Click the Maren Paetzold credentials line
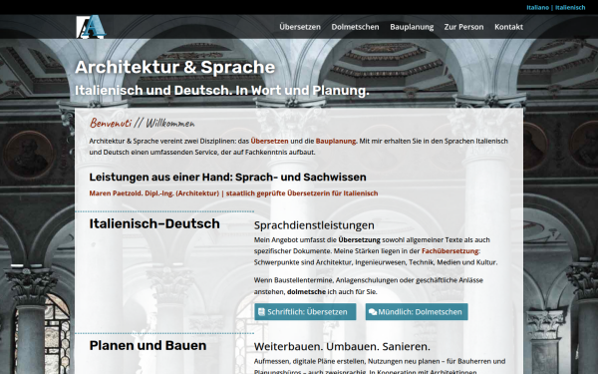 click(233, 193)
